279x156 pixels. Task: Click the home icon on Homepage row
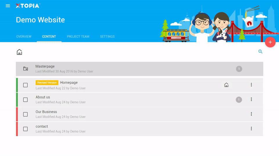[226, 85]
